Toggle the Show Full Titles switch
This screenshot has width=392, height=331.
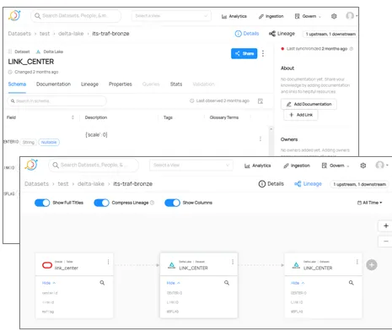click(x=42, y=203)
